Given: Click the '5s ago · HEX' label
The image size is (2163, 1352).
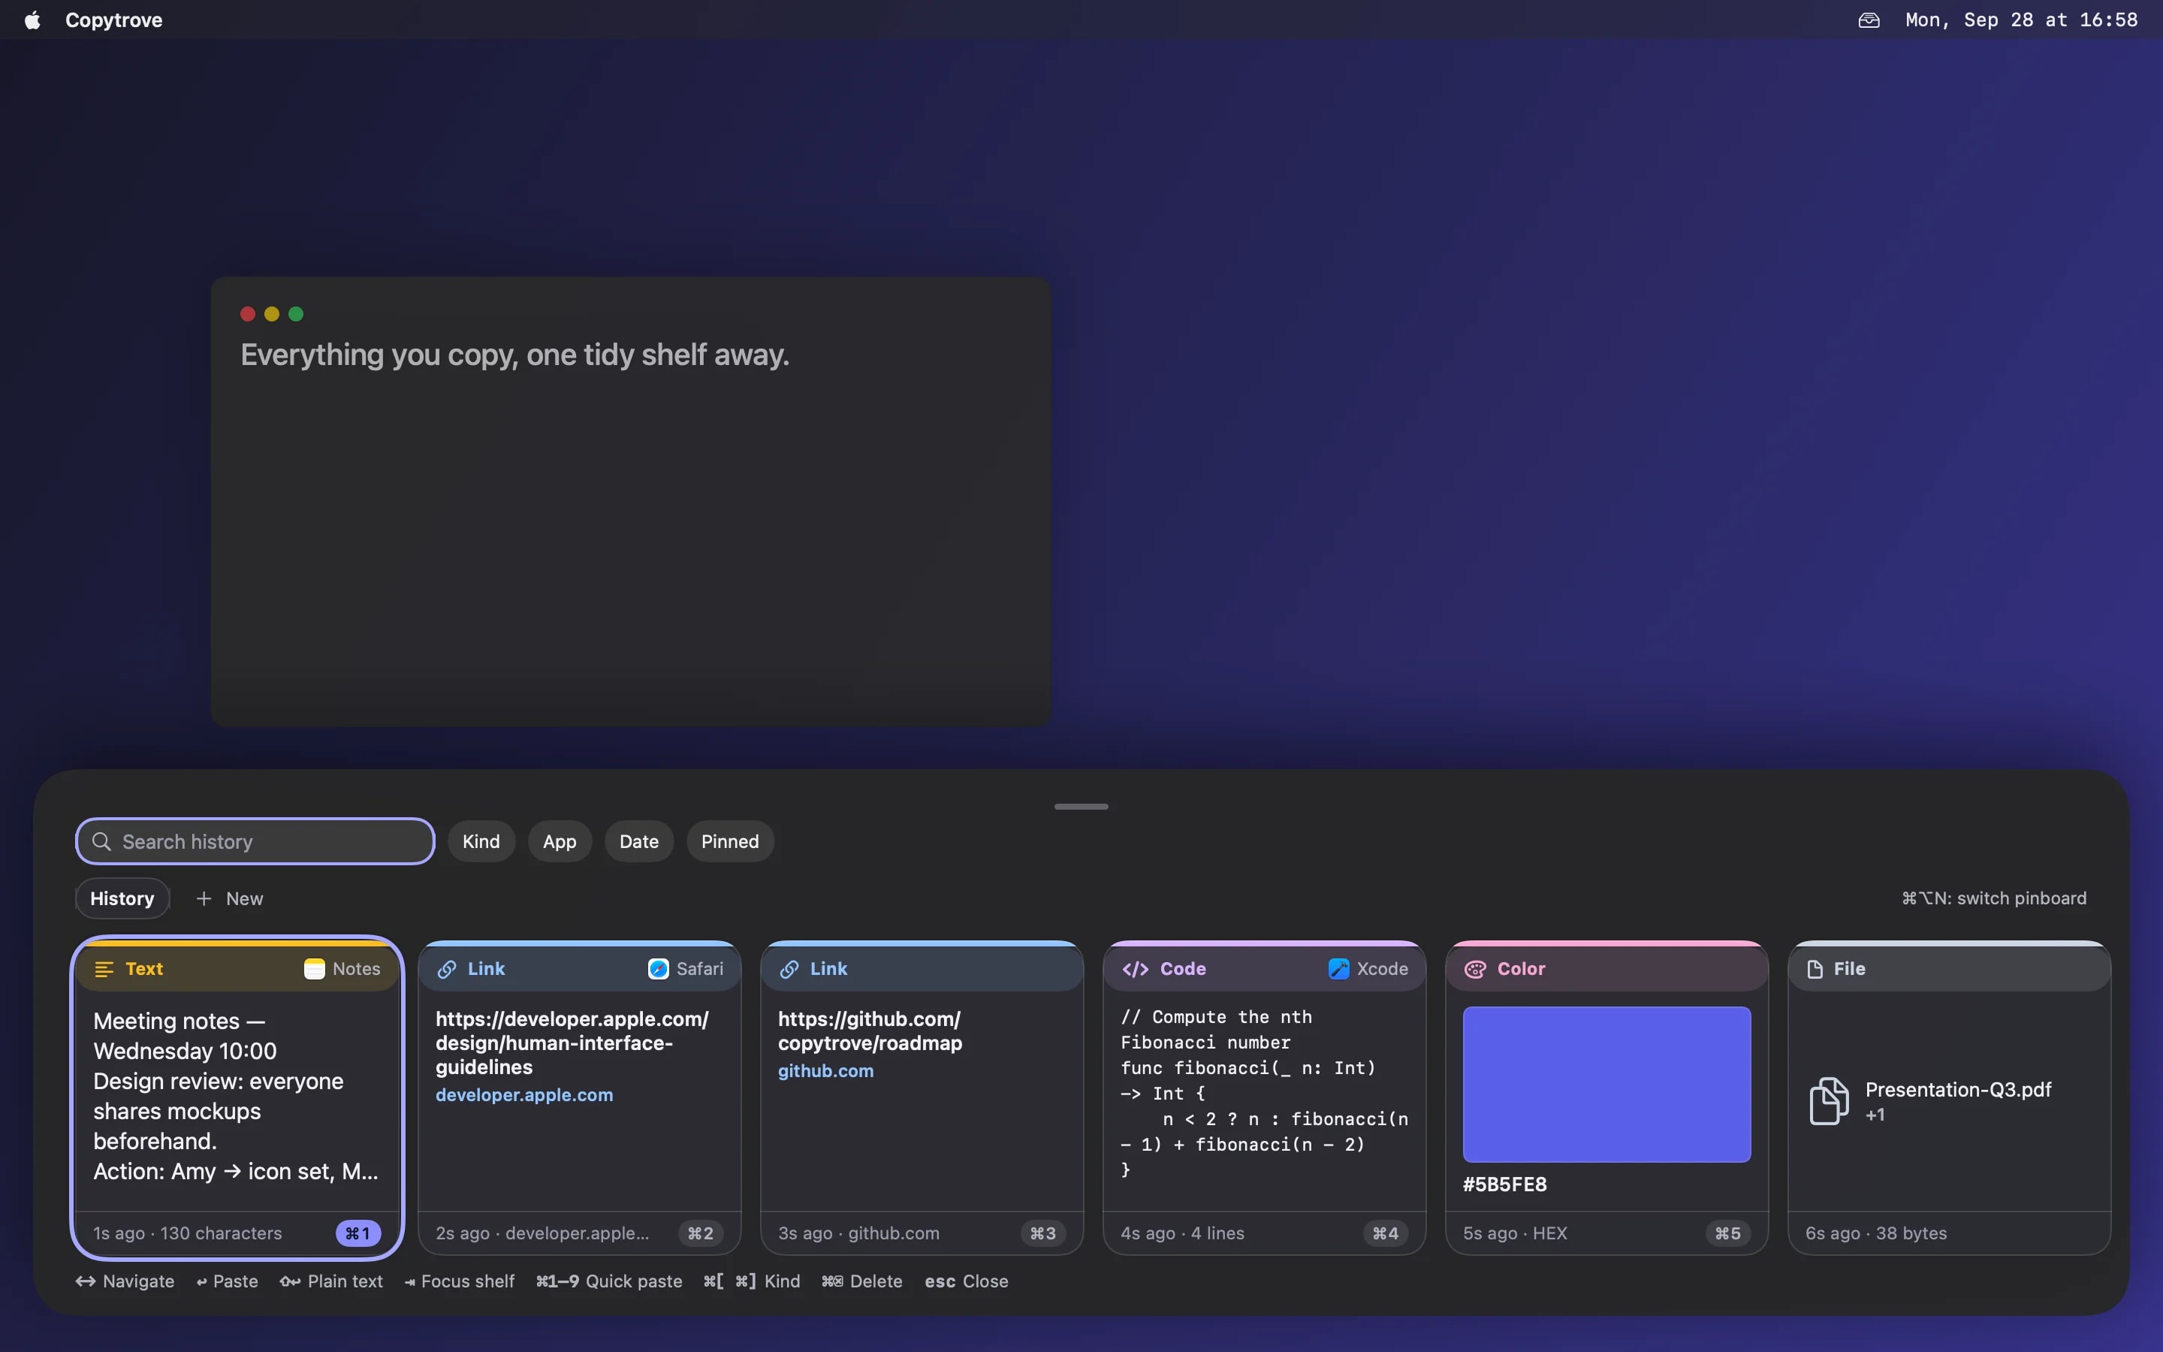Looking at the screenshot, I should coord(1514,1233).
